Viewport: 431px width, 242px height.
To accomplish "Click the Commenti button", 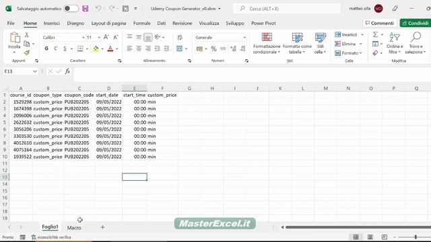I will pyautogui.click(x=380, y=23).
